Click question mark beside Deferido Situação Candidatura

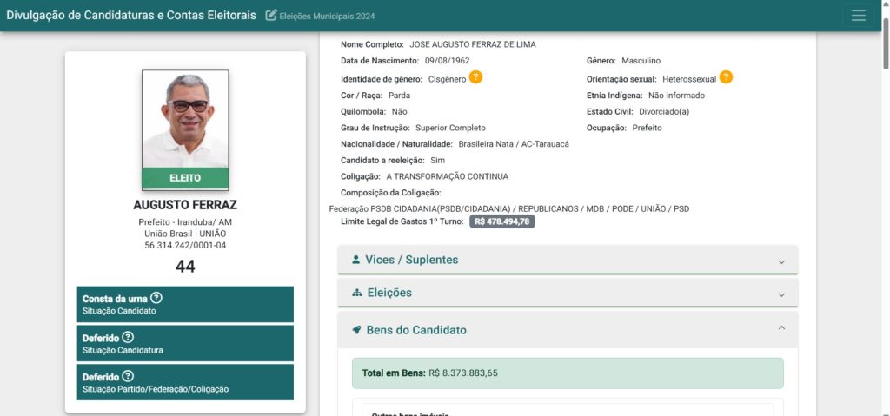pyautogui.click(x=128, y=337)
